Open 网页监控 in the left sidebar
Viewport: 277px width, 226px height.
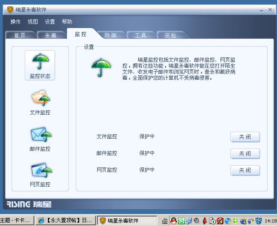40,175
